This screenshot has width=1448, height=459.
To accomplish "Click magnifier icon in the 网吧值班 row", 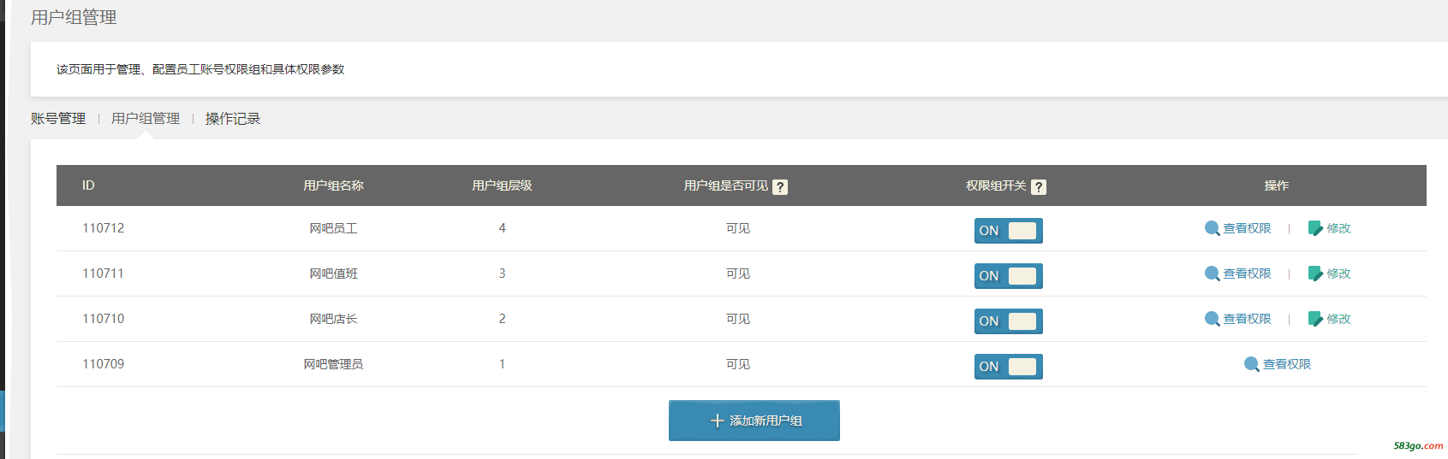I will point(1212,274).
